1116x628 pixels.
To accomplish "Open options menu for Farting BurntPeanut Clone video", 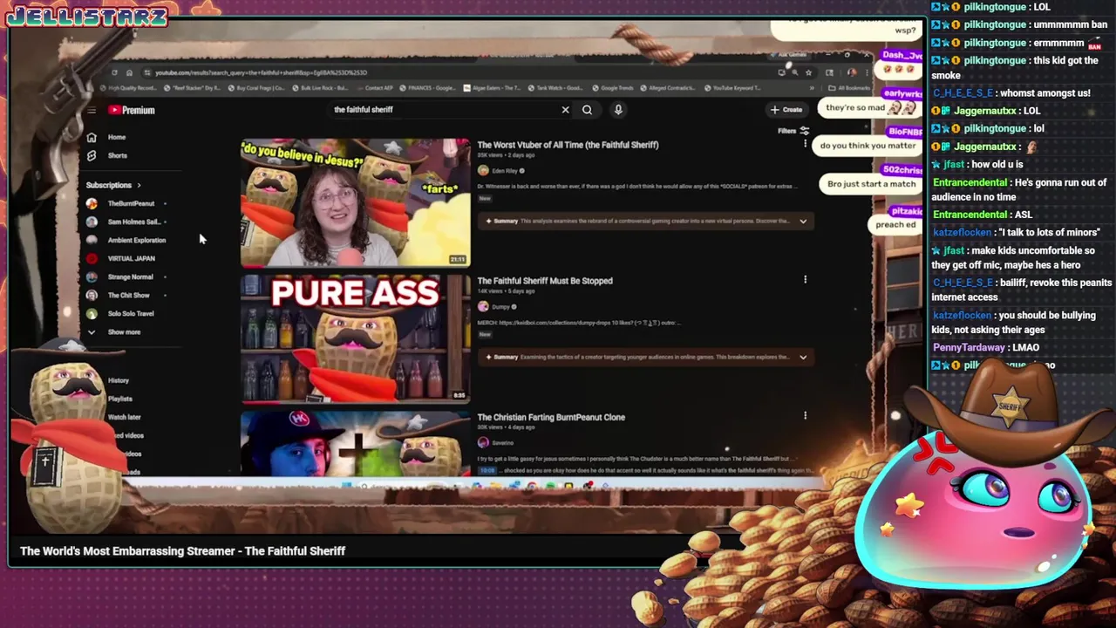I will tap(805, 416).
